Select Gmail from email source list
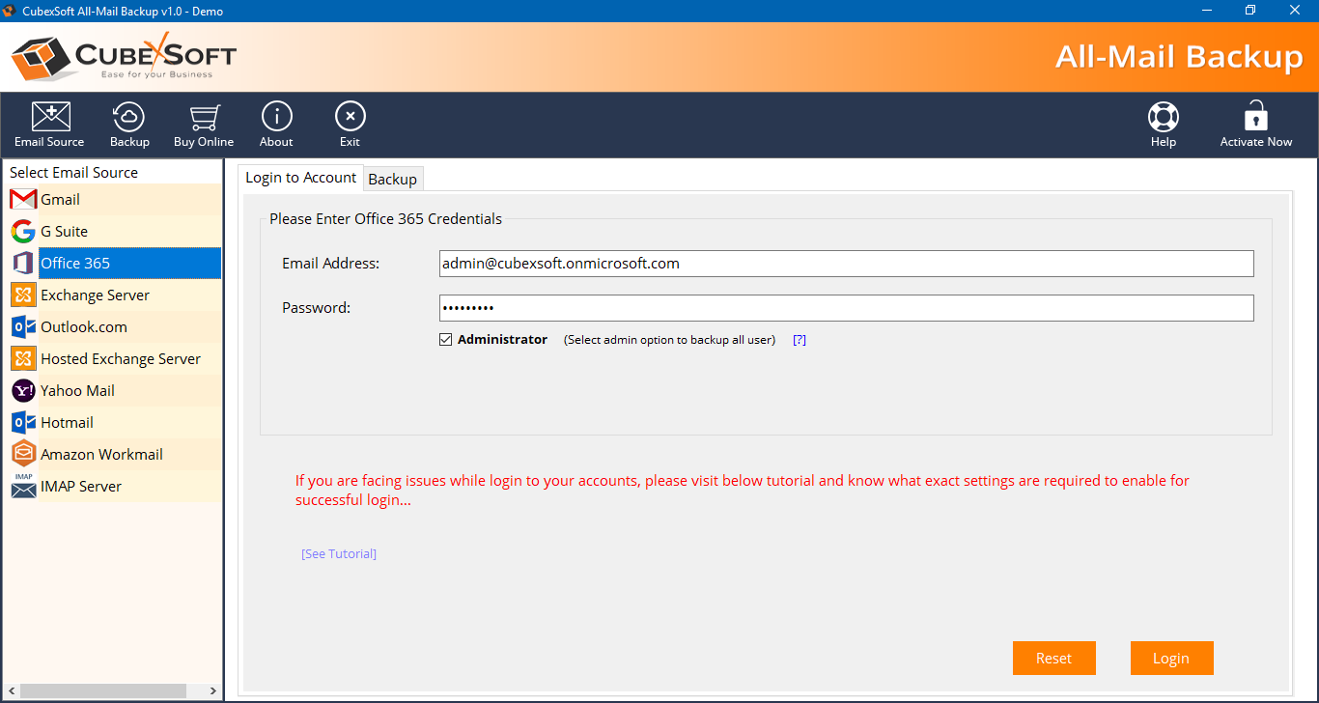Viewport: 1319px width, 703px height. (x=60, y=200)
